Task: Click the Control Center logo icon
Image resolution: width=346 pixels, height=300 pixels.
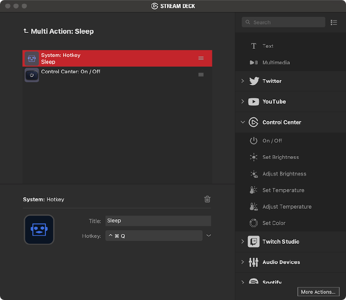Action: pos(253,122)
